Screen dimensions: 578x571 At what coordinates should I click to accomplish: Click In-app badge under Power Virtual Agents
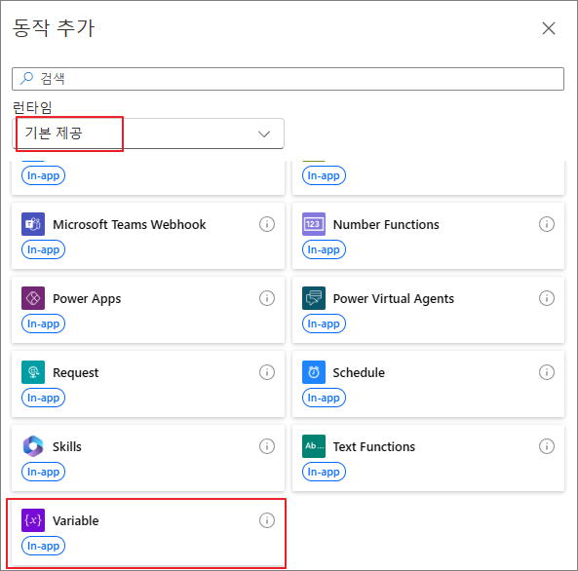[324, 324]
